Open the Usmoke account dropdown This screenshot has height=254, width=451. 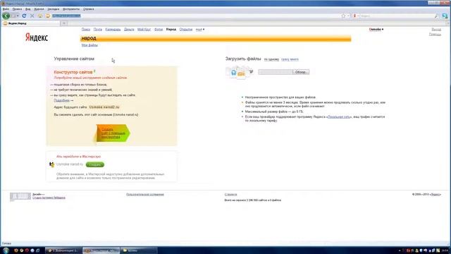[376, 30]
